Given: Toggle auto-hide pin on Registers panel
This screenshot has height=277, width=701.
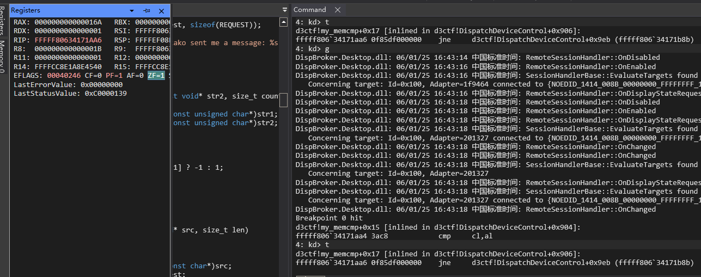Looking at the screenshot, I should point(147,11).
